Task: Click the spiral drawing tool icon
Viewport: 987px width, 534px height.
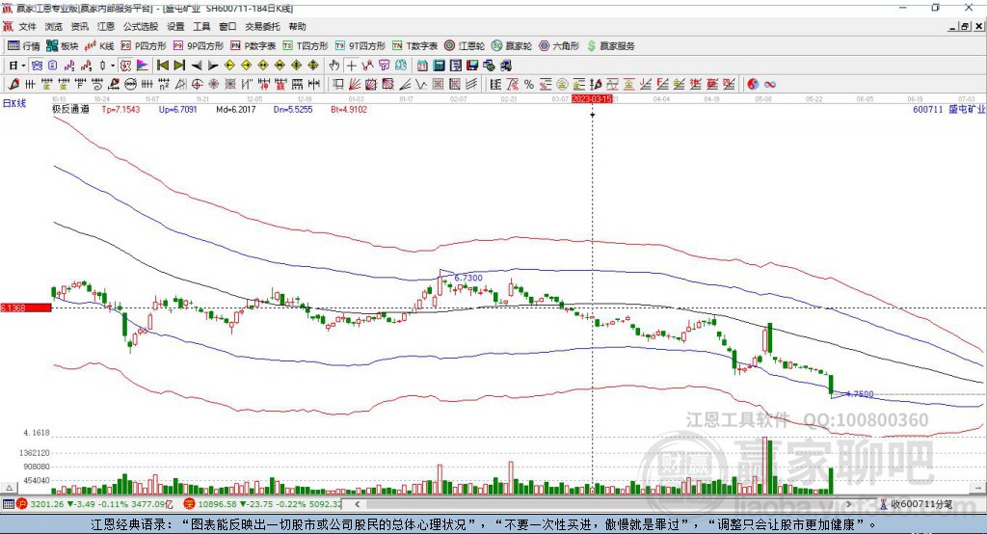Action: click(x=97, y=85)
